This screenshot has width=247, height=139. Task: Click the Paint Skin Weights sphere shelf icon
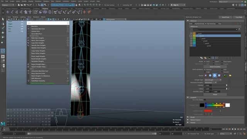(41, 12)
